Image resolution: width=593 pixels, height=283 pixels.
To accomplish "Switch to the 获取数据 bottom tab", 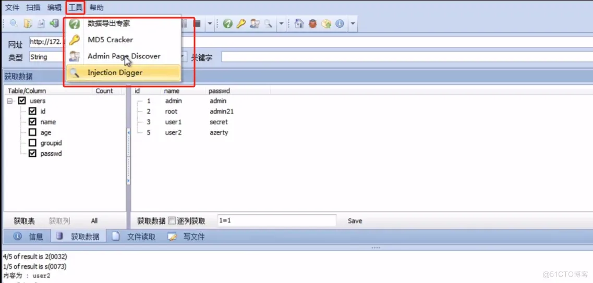I will [78, 237].
